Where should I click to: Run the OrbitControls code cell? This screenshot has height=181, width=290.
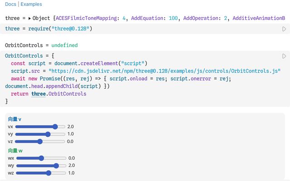pos(285,56)
